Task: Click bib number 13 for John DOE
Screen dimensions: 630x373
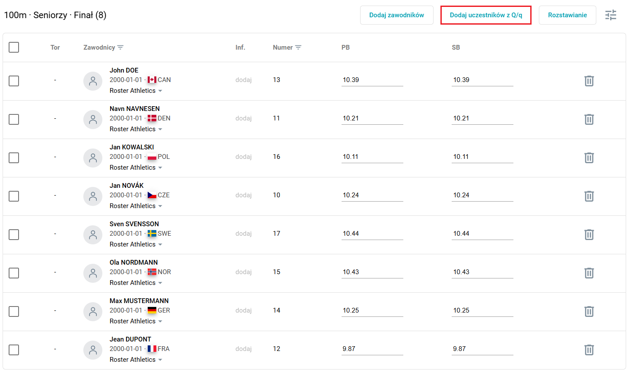Action: [x=276, y=80]
